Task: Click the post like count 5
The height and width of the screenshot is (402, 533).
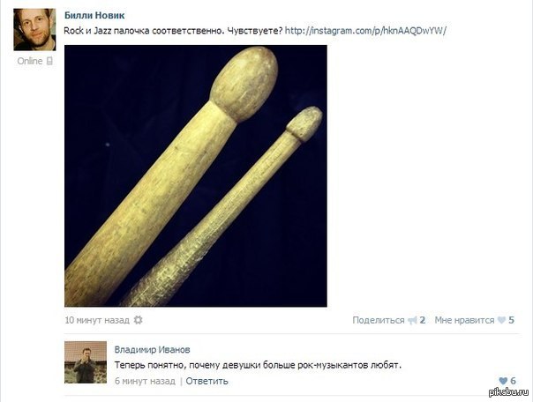Action: (511, 320)
